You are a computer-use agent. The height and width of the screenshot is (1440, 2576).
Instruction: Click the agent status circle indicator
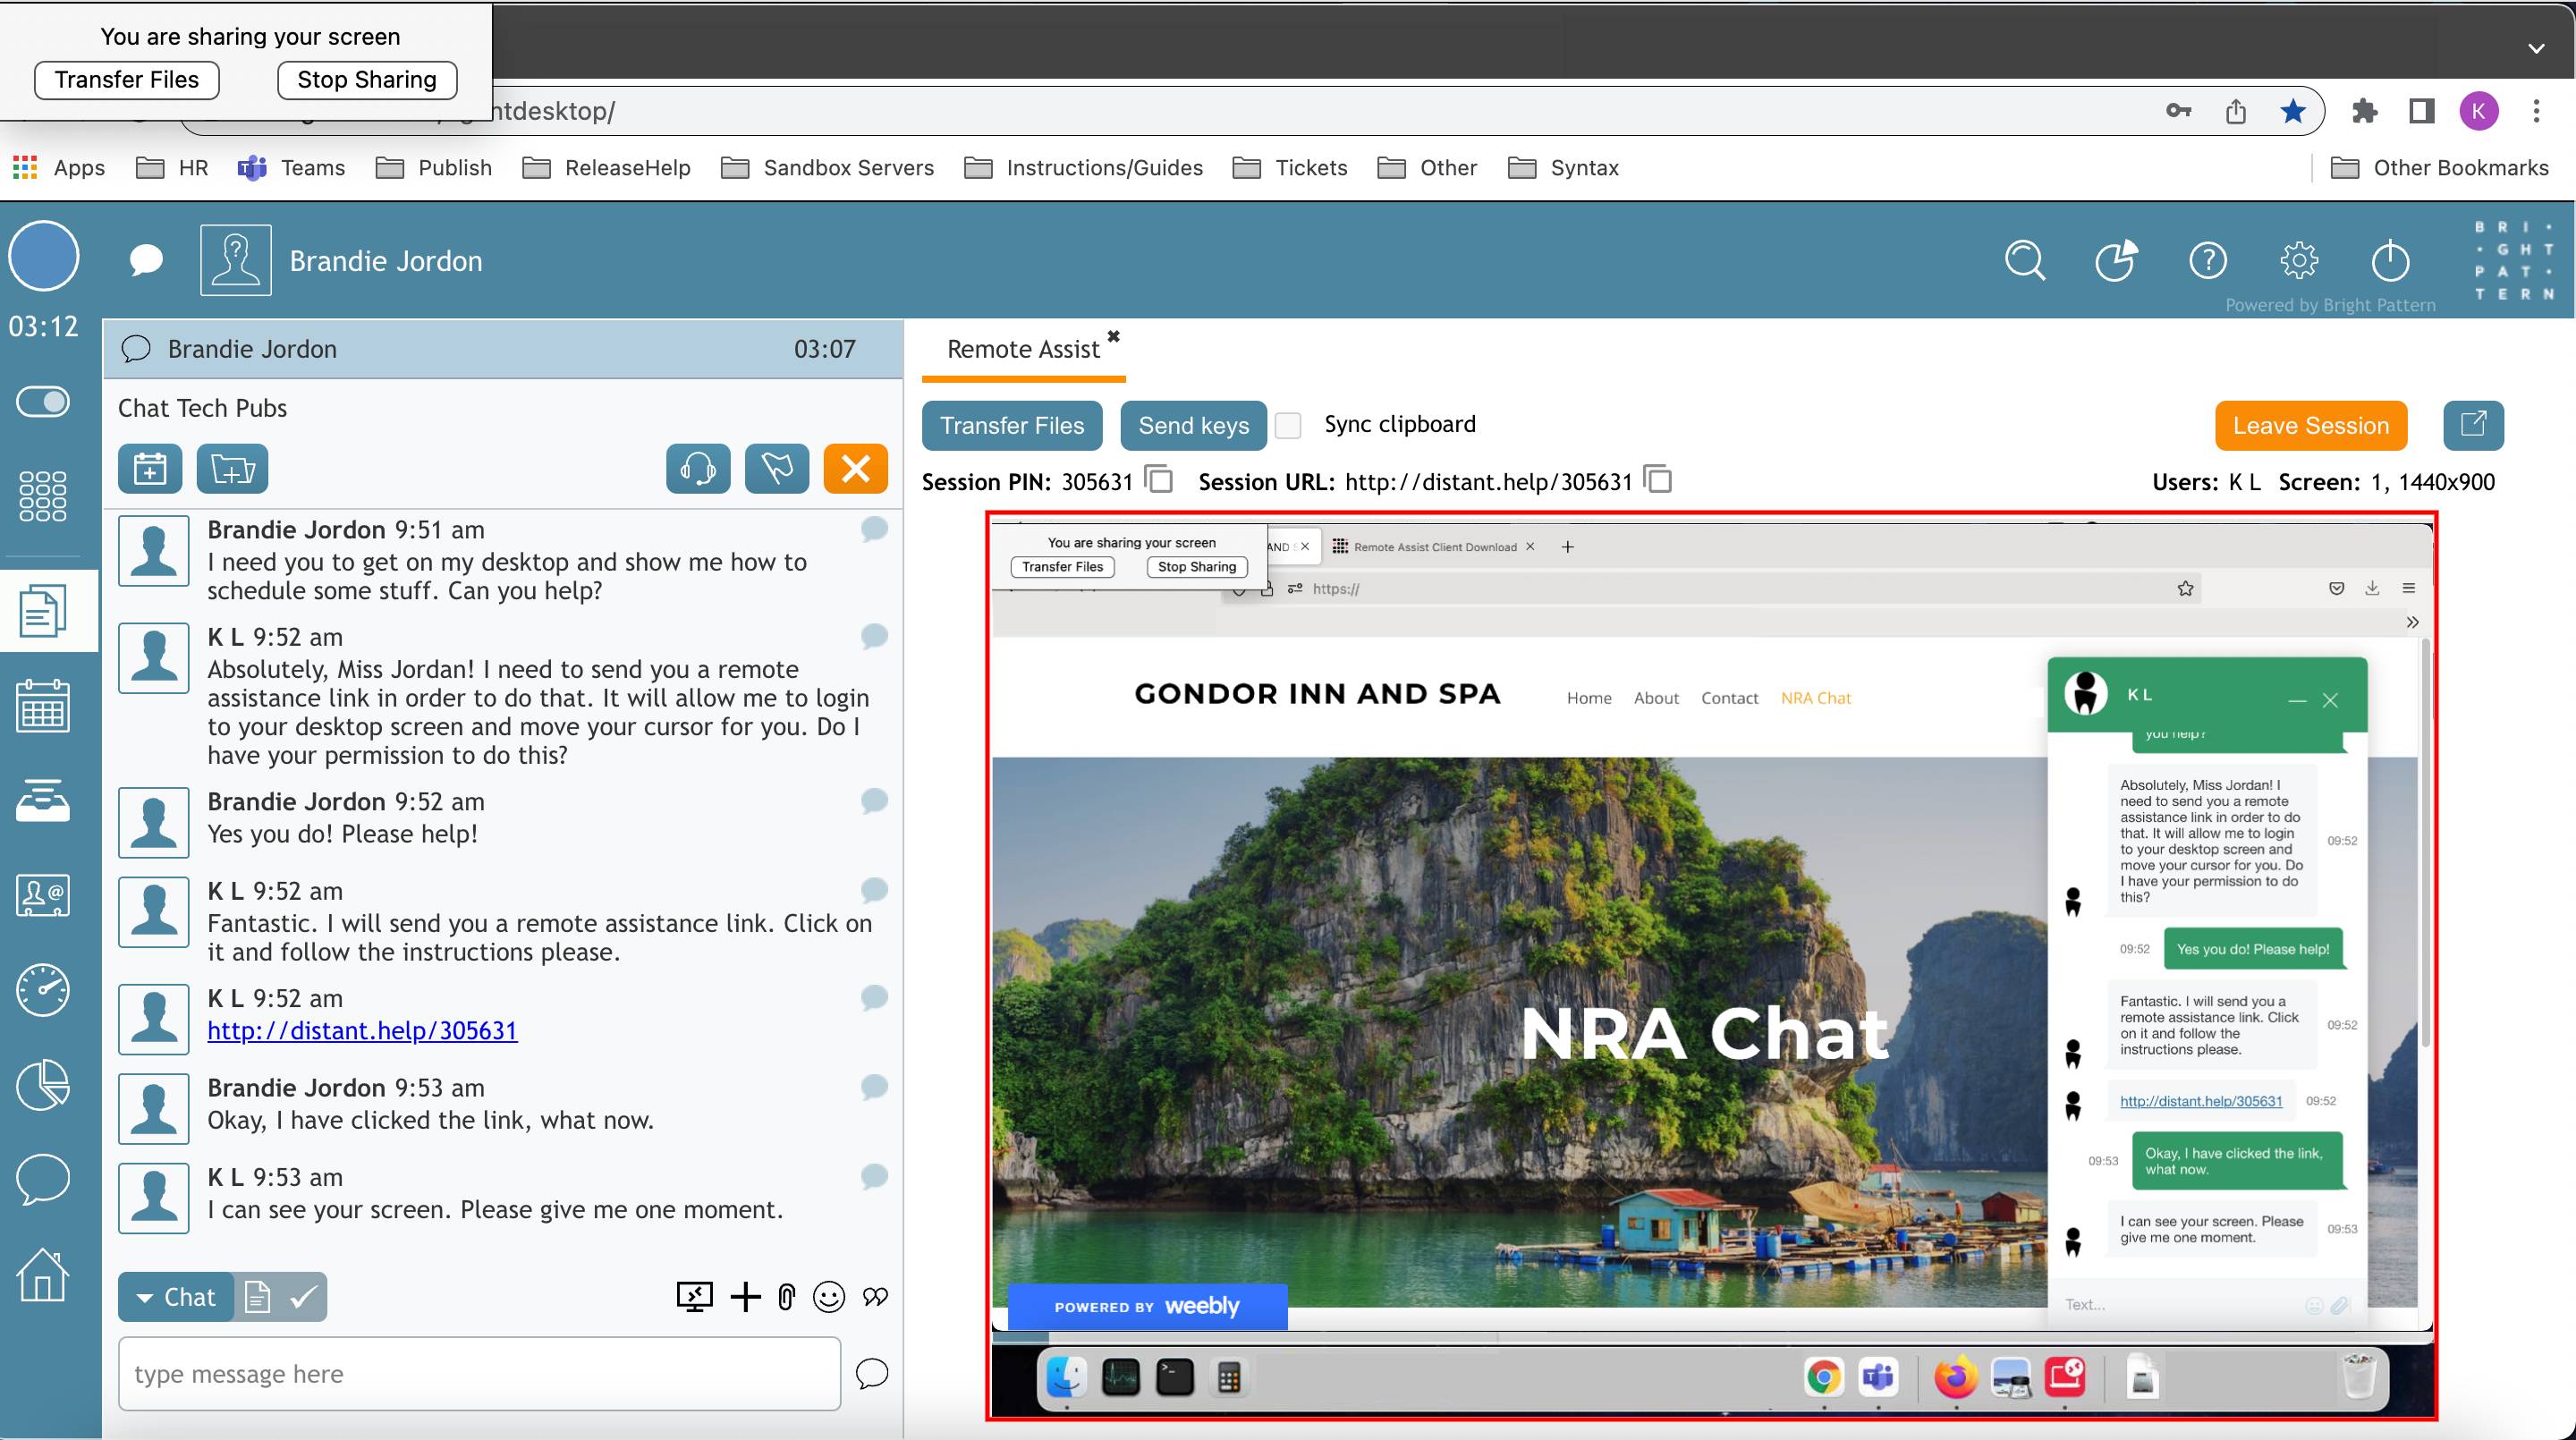coord(44,256)
